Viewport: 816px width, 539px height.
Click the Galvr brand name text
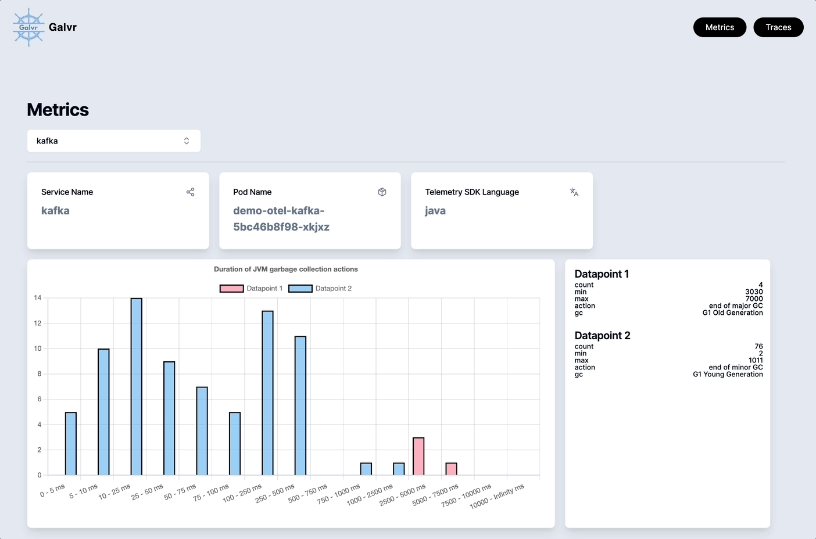pos(63,27)
